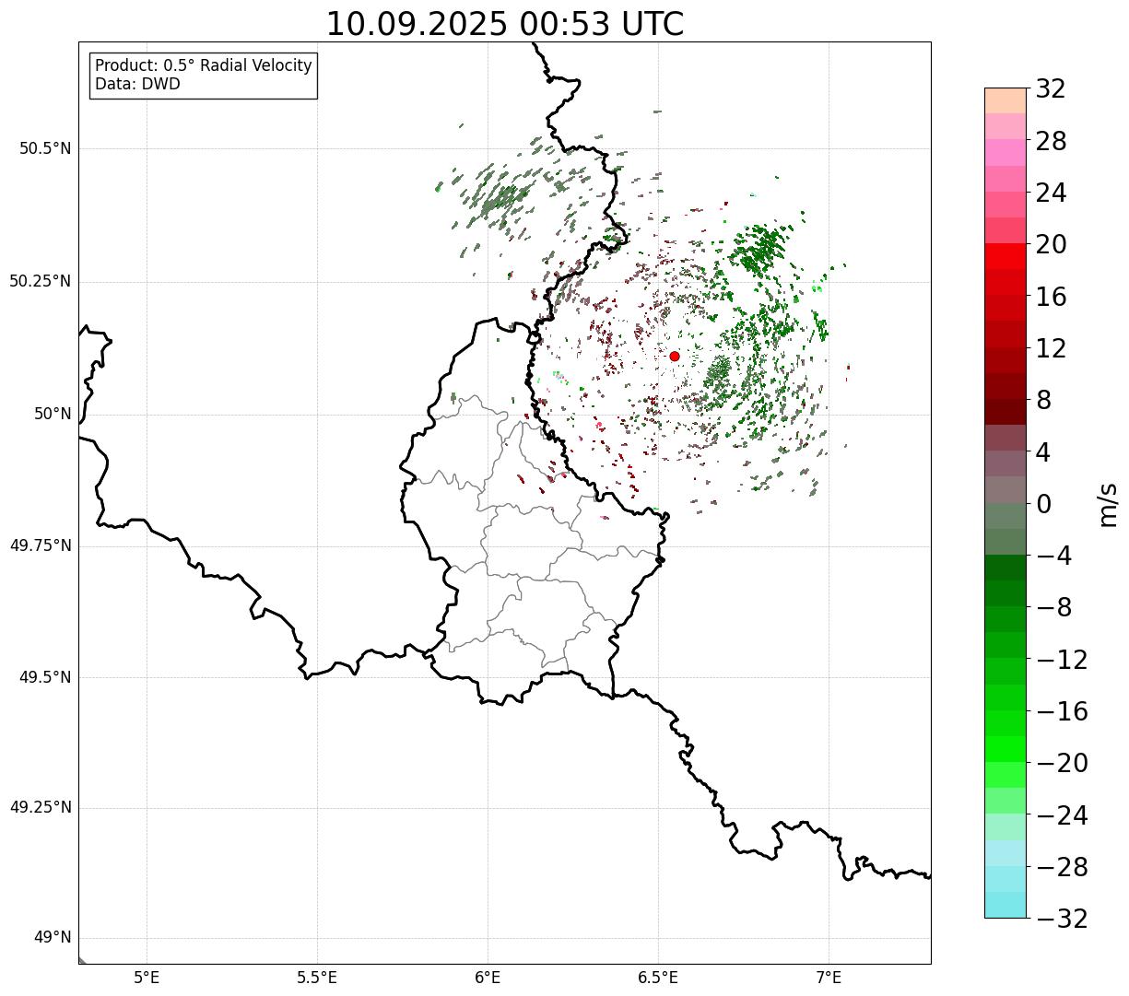Click the 32 colorbar tick label
Screen dimensions: 1129x996
click(1051, 89)
